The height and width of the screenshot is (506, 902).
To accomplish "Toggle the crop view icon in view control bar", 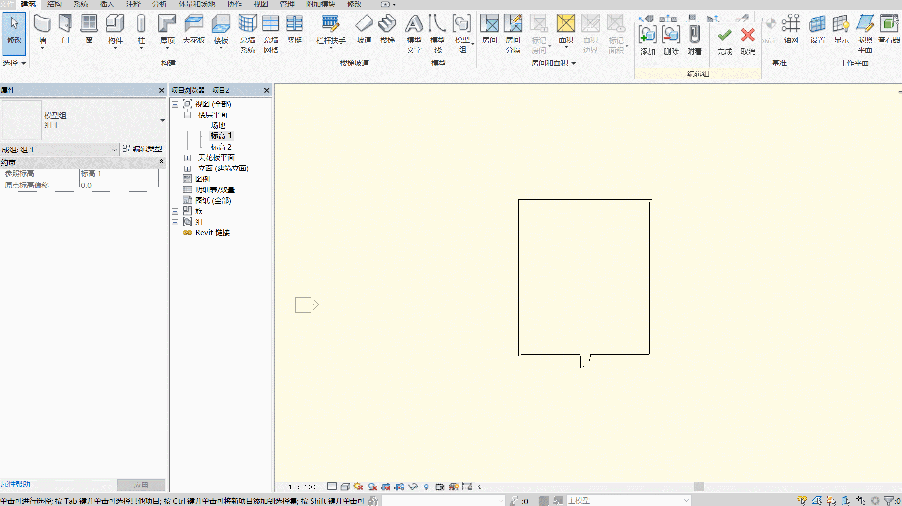I will 440,487.
